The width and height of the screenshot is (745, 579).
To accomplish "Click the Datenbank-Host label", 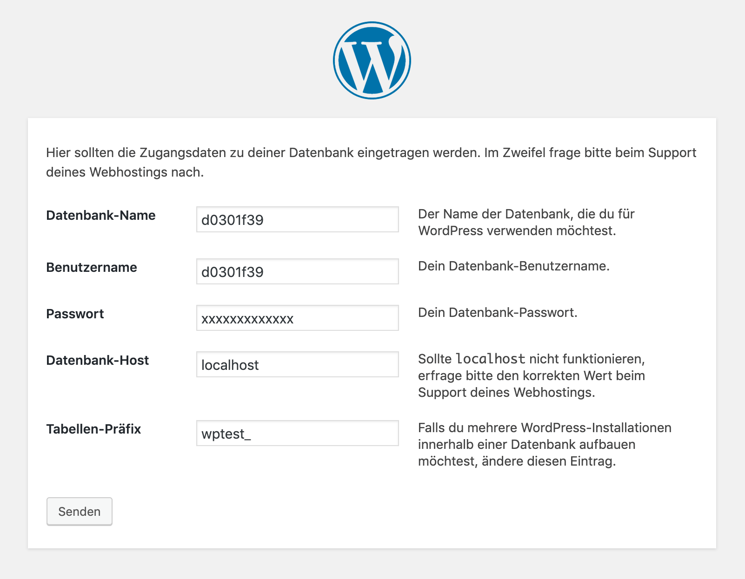I will [98, 361].
